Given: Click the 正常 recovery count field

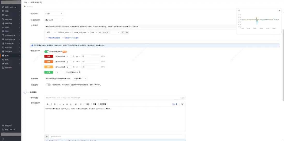Looking at the screenshot, I should click(60, 72).
